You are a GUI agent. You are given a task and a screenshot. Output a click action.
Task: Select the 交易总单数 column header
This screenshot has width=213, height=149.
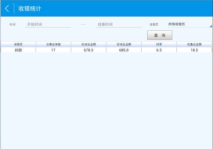tap(53, 44)
